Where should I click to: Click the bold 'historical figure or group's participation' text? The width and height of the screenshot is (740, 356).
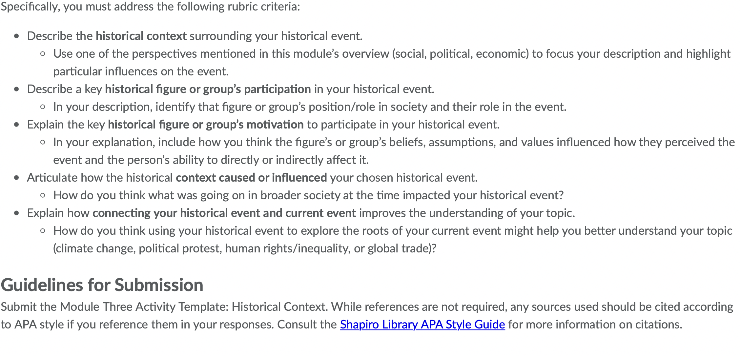208,89
